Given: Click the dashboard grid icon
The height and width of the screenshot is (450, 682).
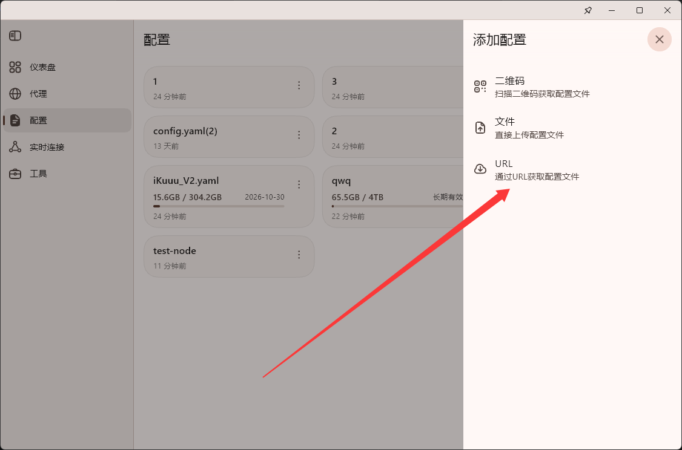Looking at the screenshot, I should [15, 67].
